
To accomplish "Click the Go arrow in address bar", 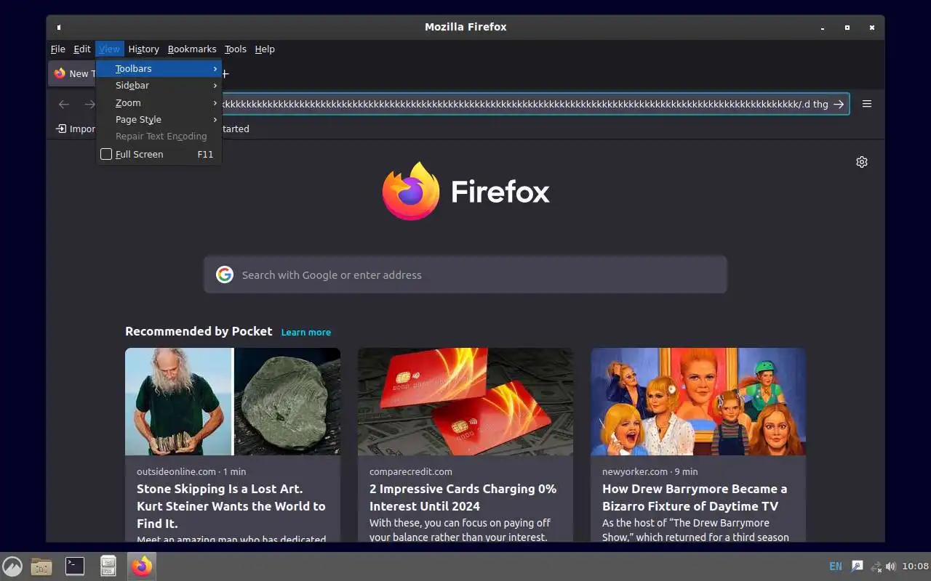I will point(839,104).
